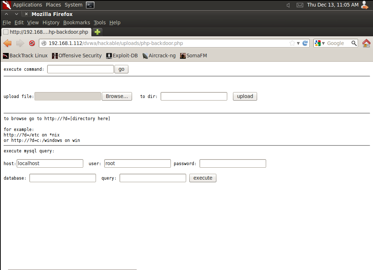373x270 pixels.
Task: Click the search magnifier icon
Action: (x=354, y=43)
